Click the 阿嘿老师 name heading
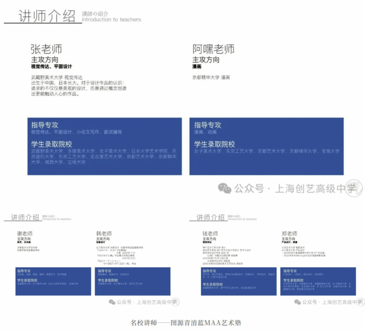 (213, 49)
